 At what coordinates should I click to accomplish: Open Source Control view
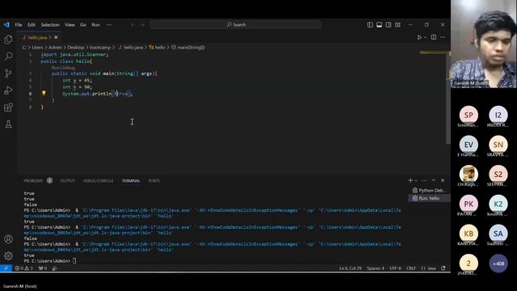(x=8, y=74)
